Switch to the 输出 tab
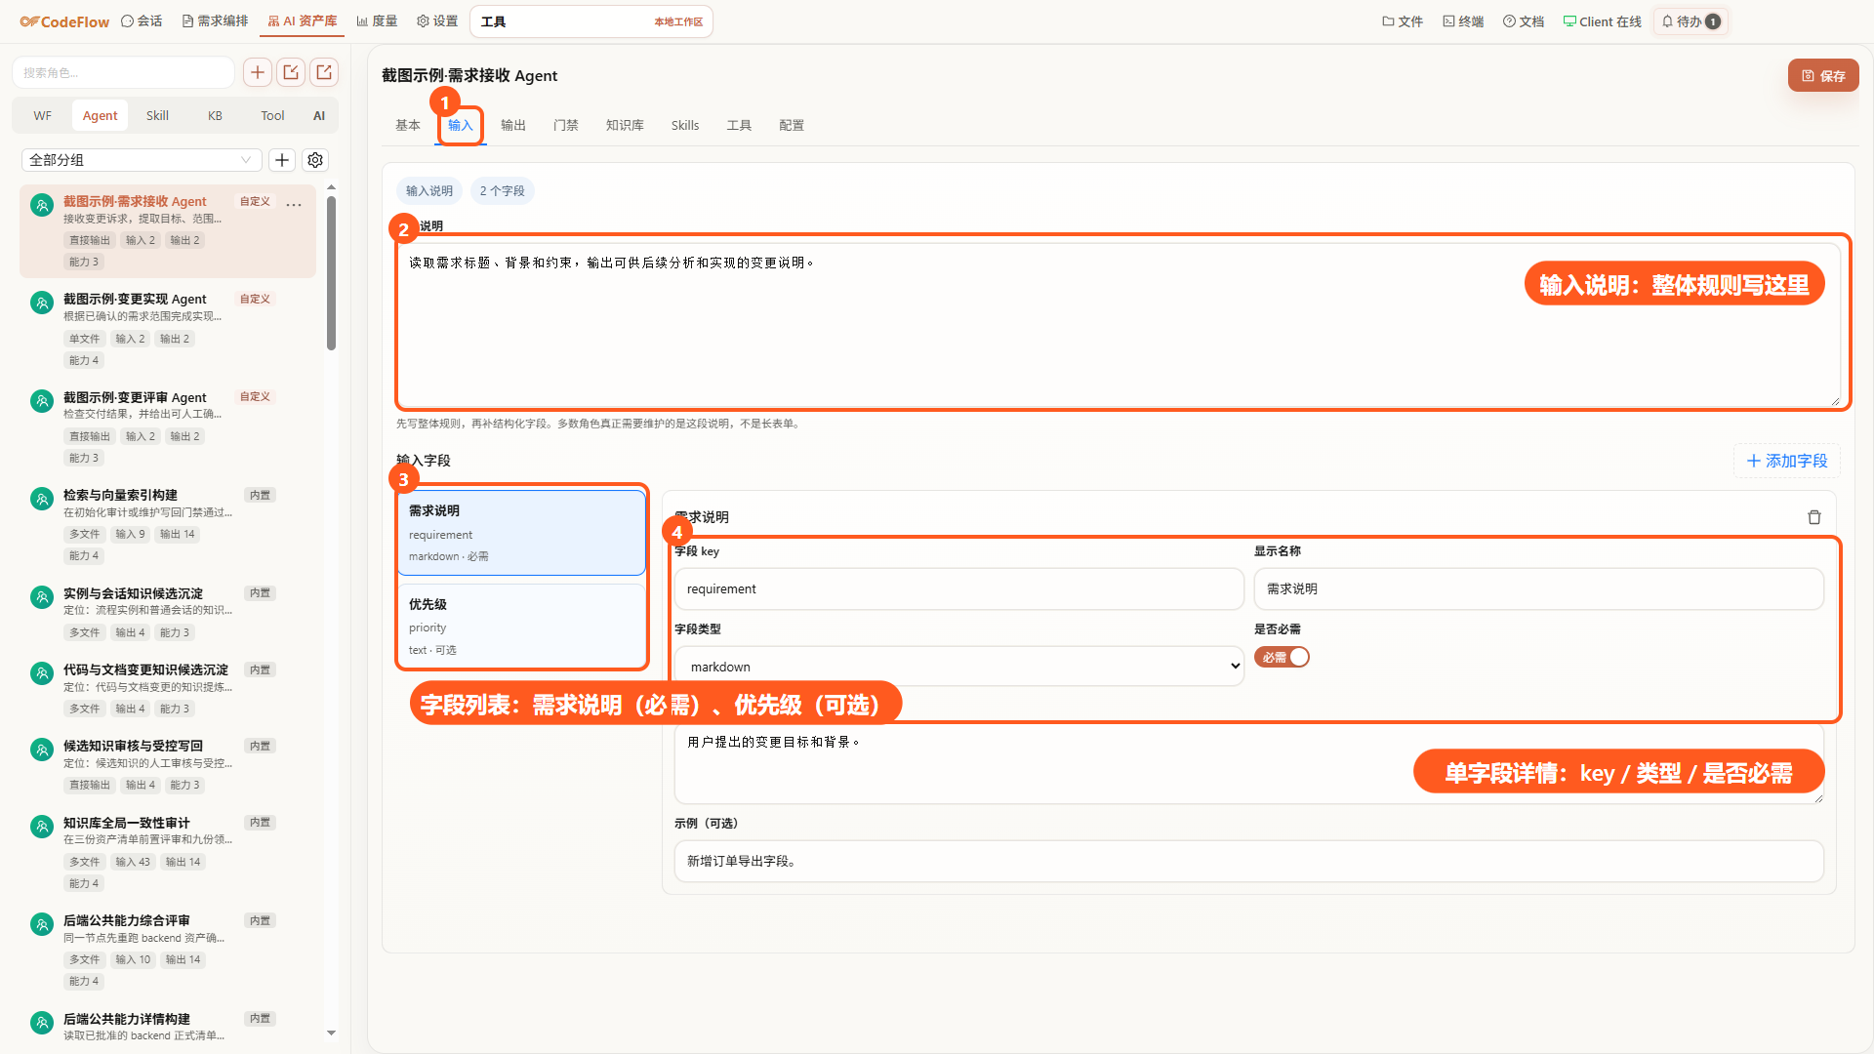1874x1054 pixels. pyautogui.click(x=513, y=125)
